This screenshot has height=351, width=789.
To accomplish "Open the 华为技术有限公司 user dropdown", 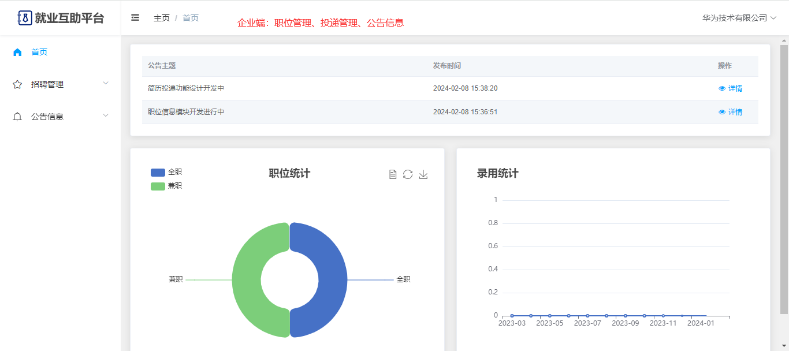I will pyautogui.click(x=739, y=18).
